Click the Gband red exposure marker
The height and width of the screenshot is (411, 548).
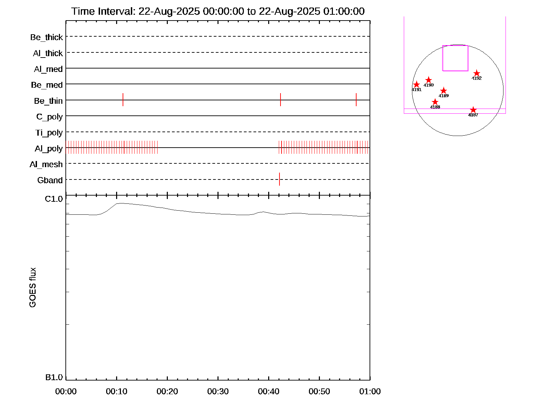pos(279,179)
